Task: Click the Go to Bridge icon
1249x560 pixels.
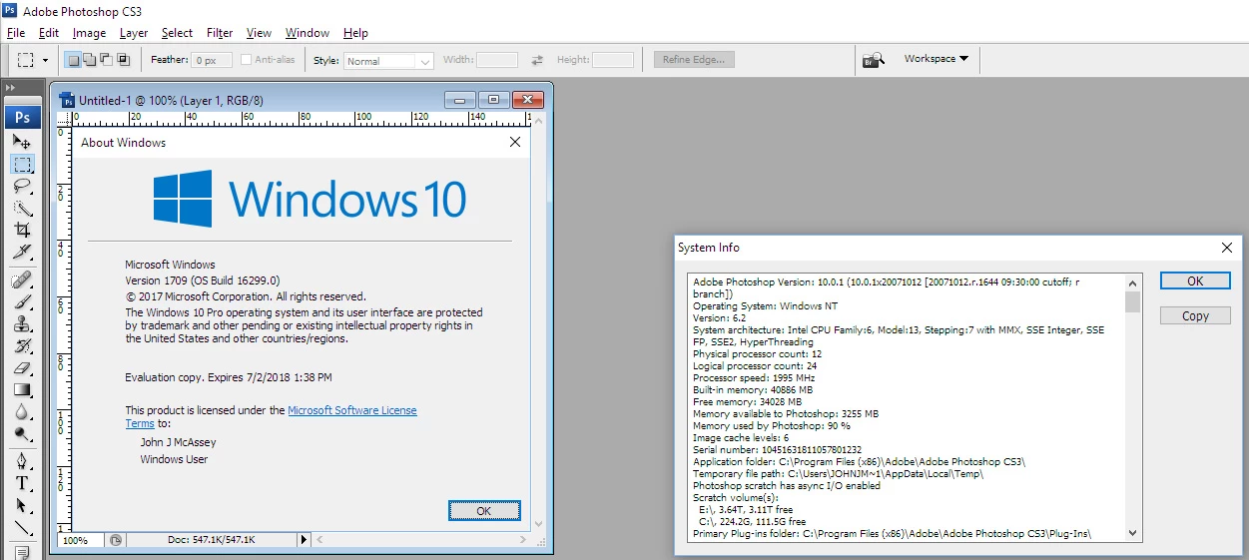Action: coord(874,60)
